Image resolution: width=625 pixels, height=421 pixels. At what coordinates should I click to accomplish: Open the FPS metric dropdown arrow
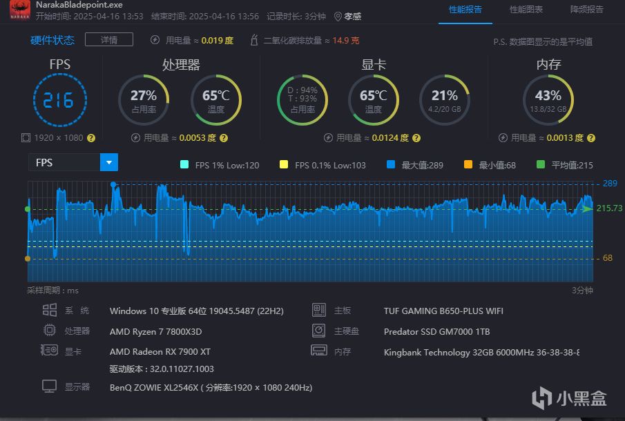109,162
